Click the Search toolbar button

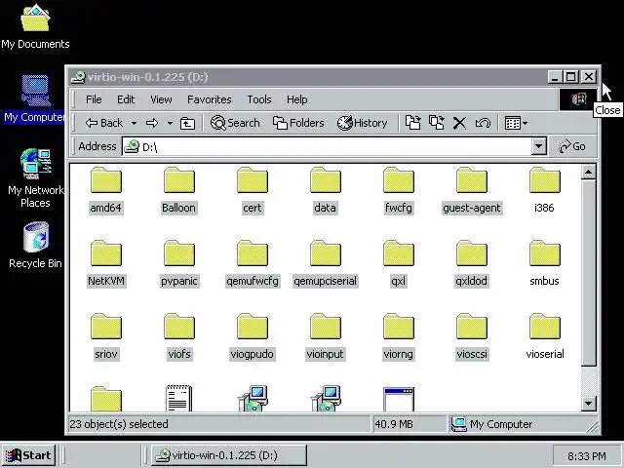tap(235, 123)
